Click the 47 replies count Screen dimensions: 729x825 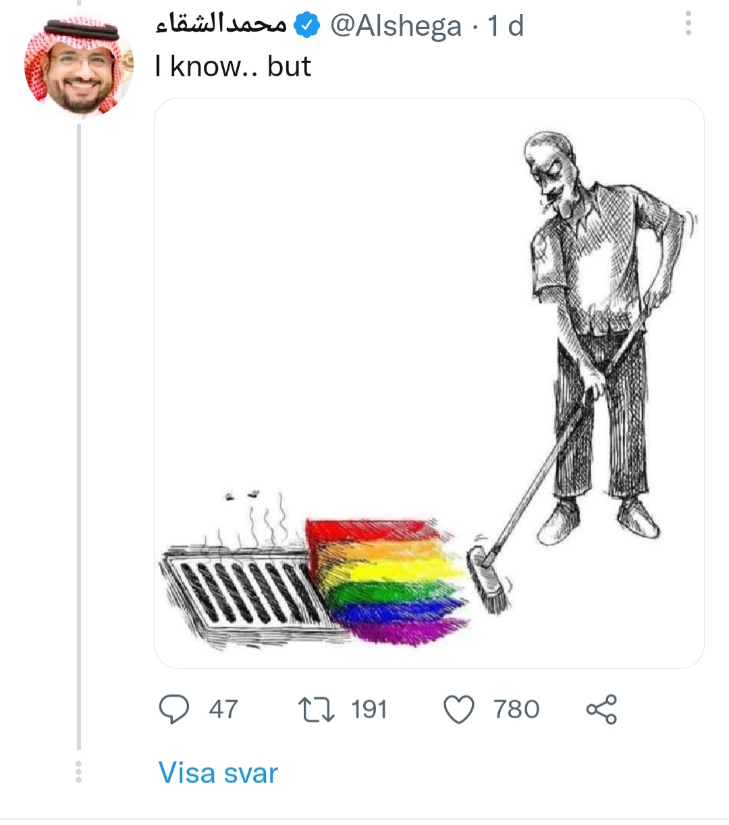pos(223,710)
